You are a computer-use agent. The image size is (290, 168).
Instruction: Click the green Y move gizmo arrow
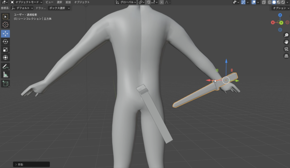click(x=237, y=81)
